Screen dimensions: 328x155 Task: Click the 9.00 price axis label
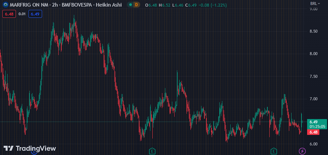tap(313, 9)
